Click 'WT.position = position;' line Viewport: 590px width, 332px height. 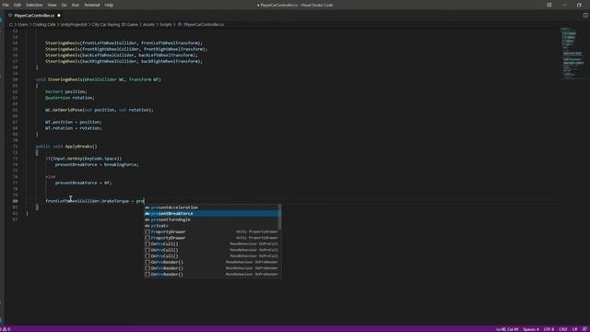(x=74, y=122)
